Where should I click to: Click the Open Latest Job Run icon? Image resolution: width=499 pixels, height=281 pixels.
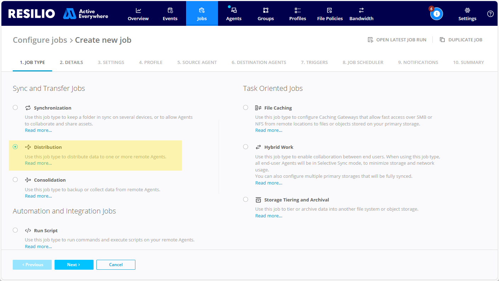point(371,40)
